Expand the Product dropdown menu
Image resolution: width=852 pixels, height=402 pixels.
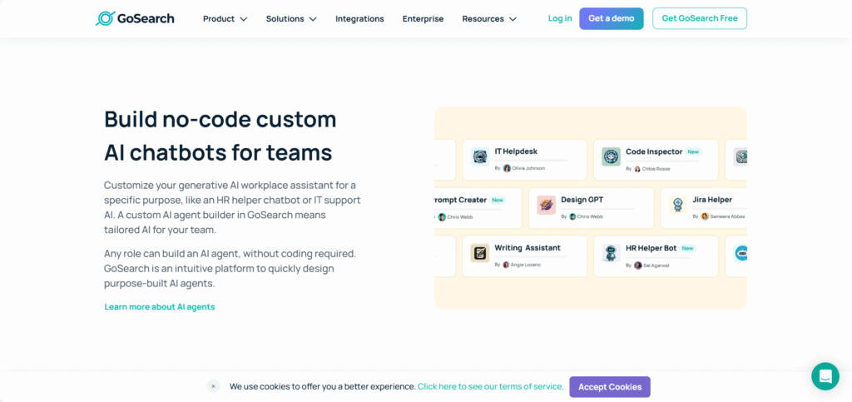pos(225,18)
